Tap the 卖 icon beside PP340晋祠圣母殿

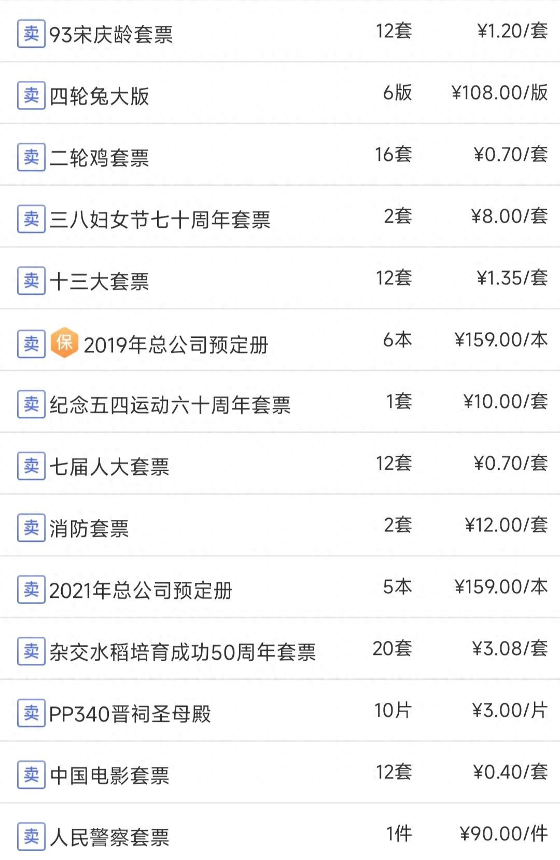pyautogui.click(x=31, y=713)
